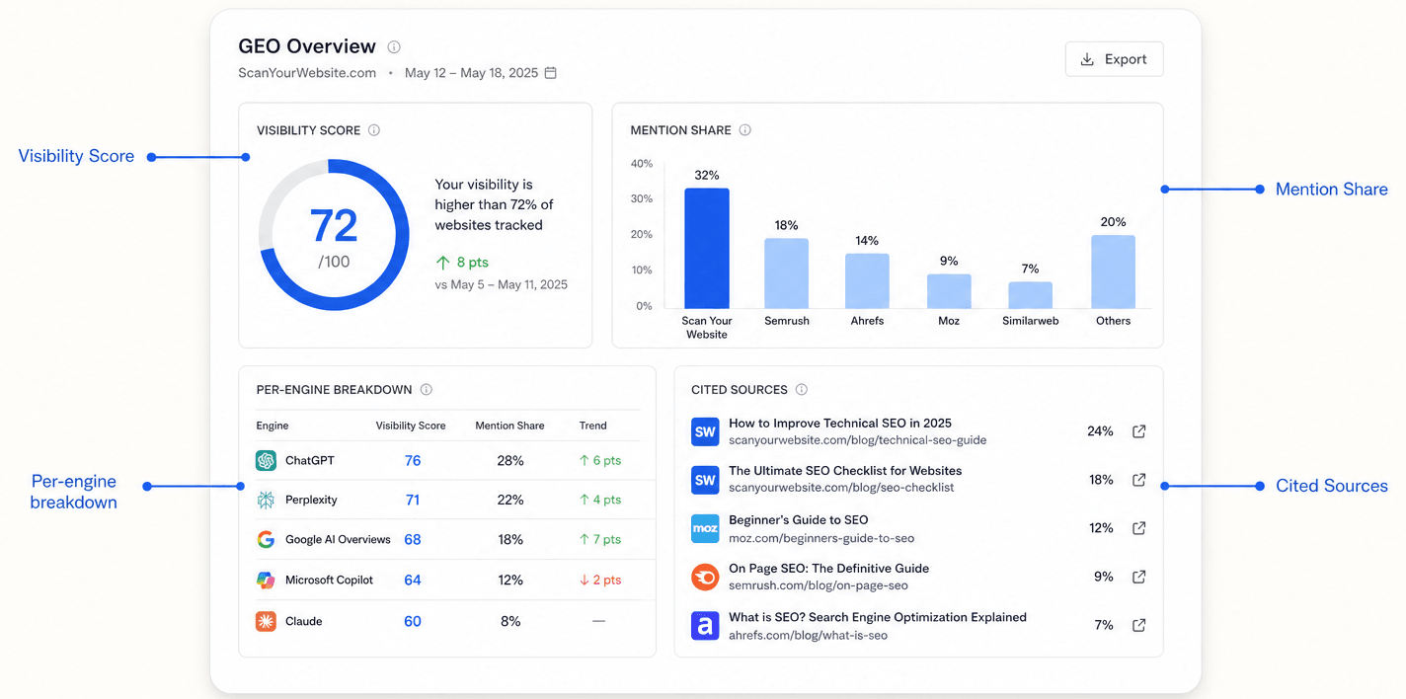Click the Cited Sources info icon
The width and height of the screenshot is (1406, 699).
point(802,390)
